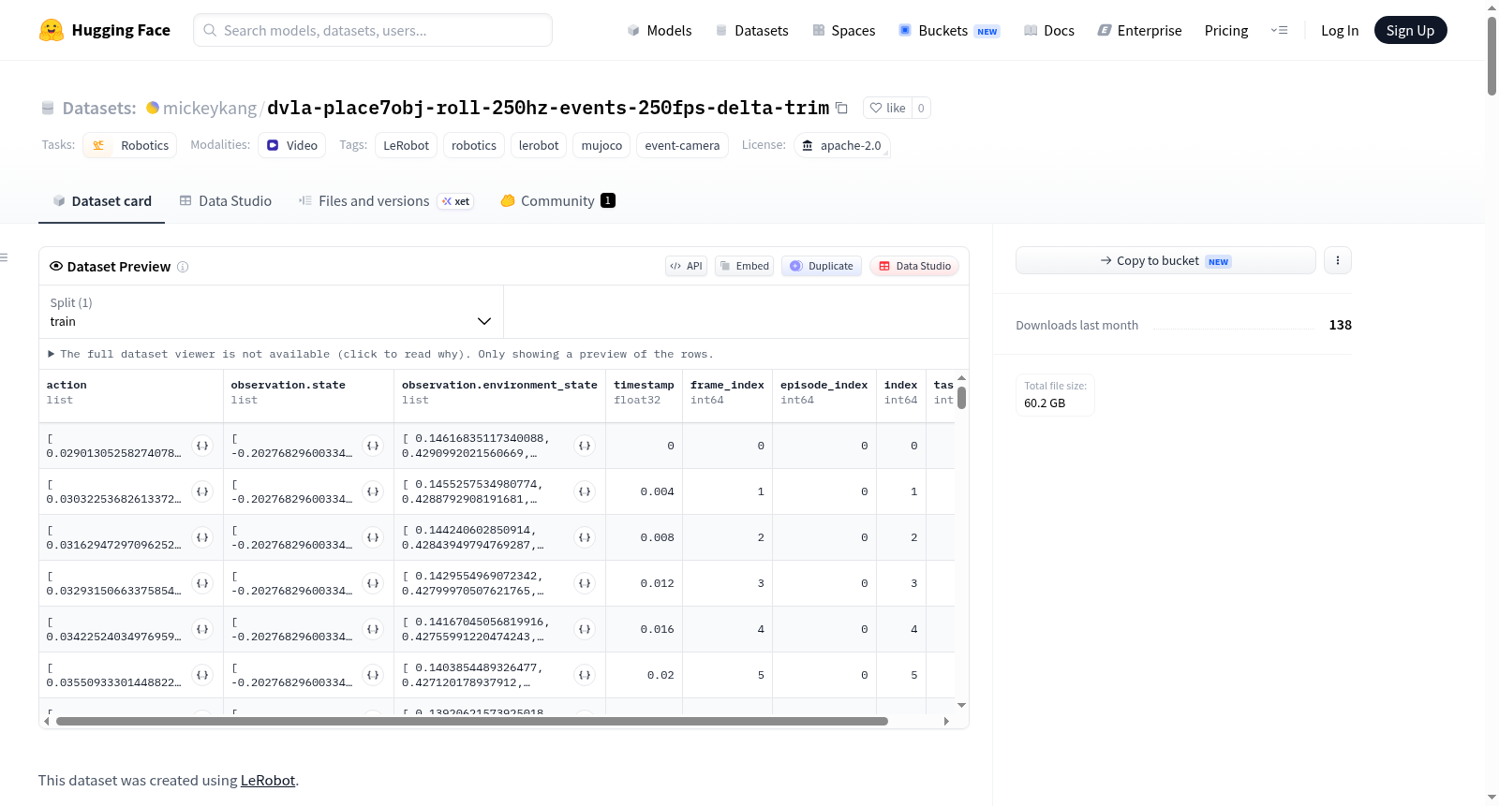Viewport: 1499px width, 806px height.
Task: Click Copy to bucket button
Action: [x=1165, y=260]
